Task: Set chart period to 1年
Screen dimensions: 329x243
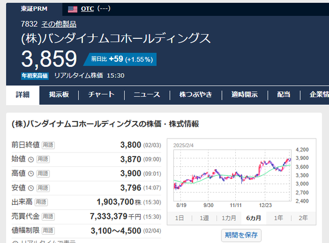Action: point(279,218)
